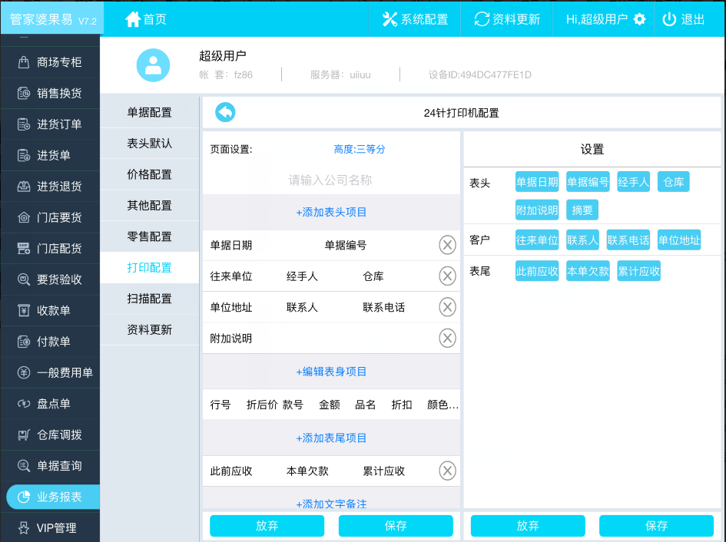This screenshot has width=726, height=542.
Task: Click 资料更新 in the top bar
Action: (x=507, y=19)
